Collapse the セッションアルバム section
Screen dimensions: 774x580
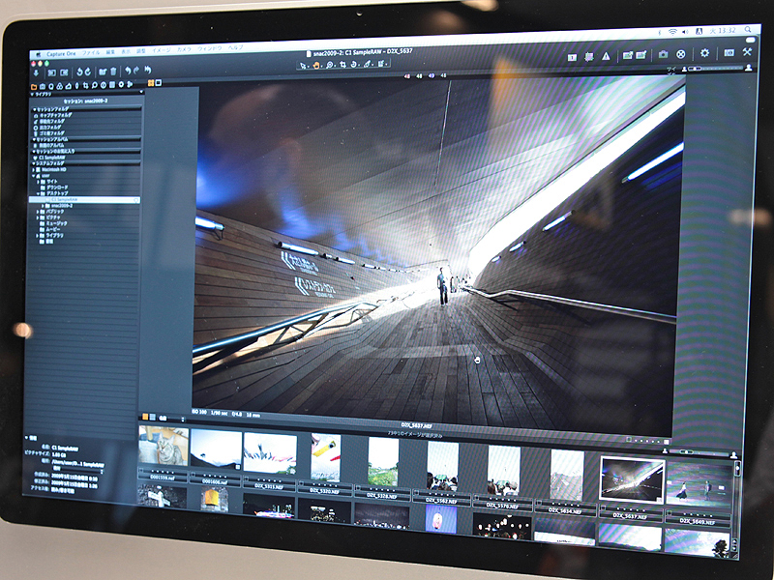(34, 139)
